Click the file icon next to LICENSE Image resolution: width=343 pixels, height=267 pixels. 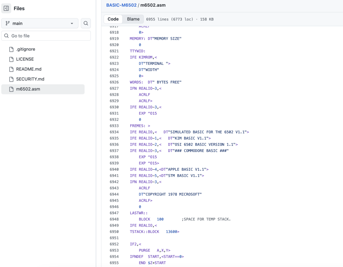(x=11, y=59)
